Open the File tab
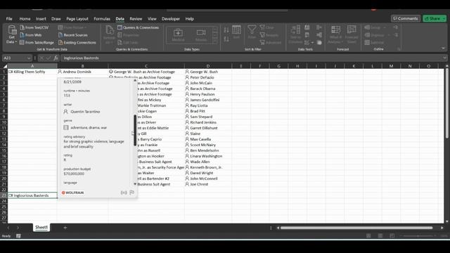450x253 pixels. tap(9, 19)
